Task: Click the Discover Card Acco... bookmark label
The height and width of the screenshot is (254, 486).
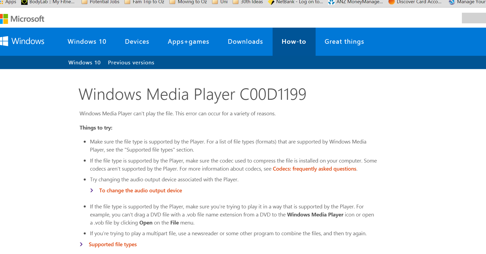Action: click(419, 2)
